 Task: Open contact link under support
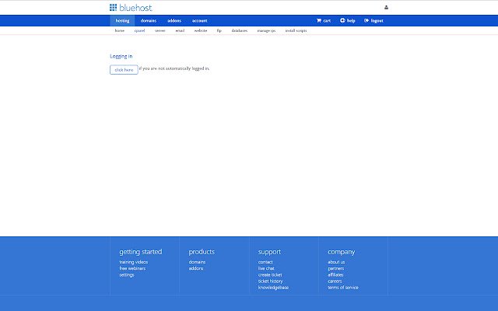coord(265,262)
